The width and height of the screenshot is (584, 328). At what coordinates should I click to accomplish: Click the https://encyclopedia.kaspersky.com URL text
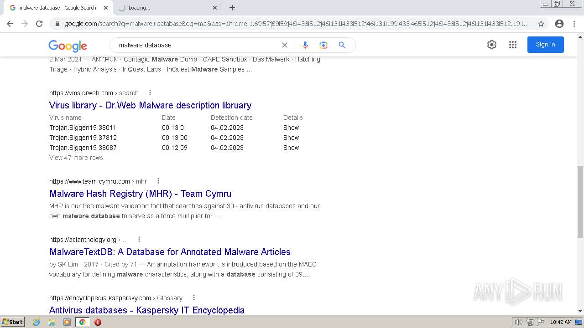100,298
